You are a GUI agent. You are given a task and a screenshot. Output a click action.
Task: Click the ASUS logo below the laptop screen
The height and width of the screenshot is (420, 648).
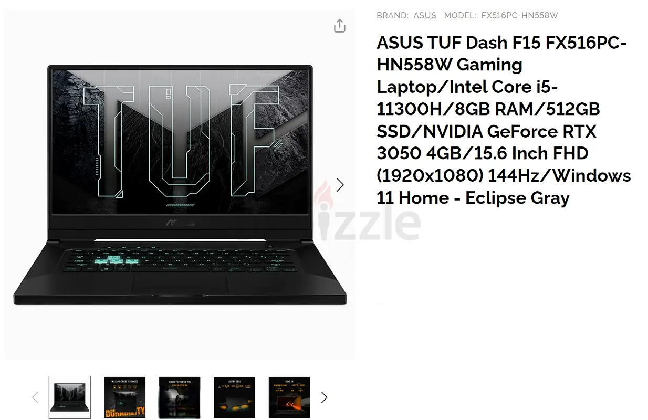[180, 222]
